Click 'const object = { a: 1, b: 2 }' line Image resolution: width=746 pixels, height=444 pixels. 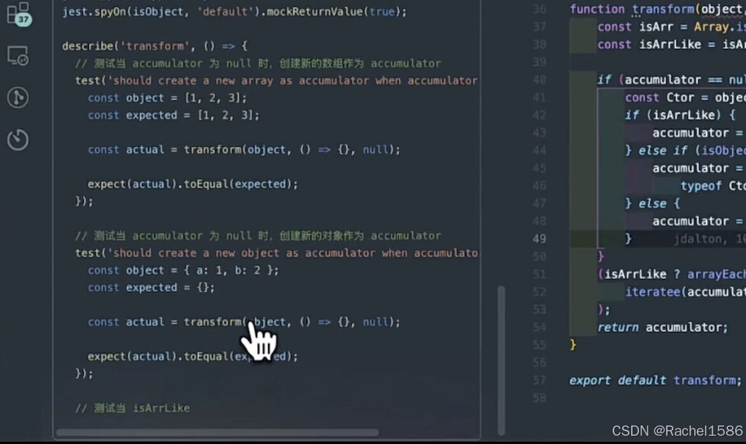[x=183, y=270]
